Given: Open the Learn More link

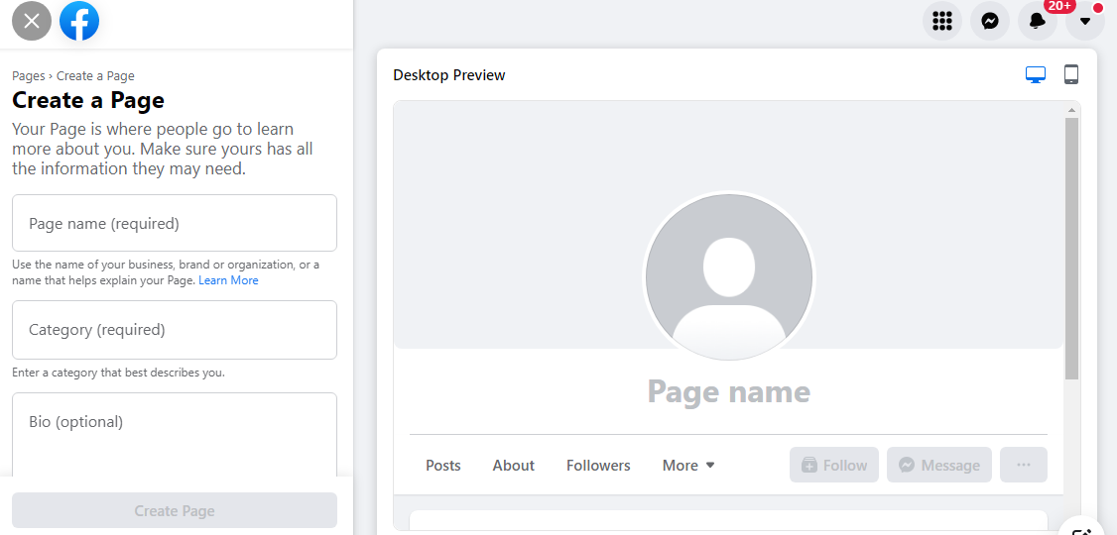Looking at the screenshot, I should coord(229,280).
